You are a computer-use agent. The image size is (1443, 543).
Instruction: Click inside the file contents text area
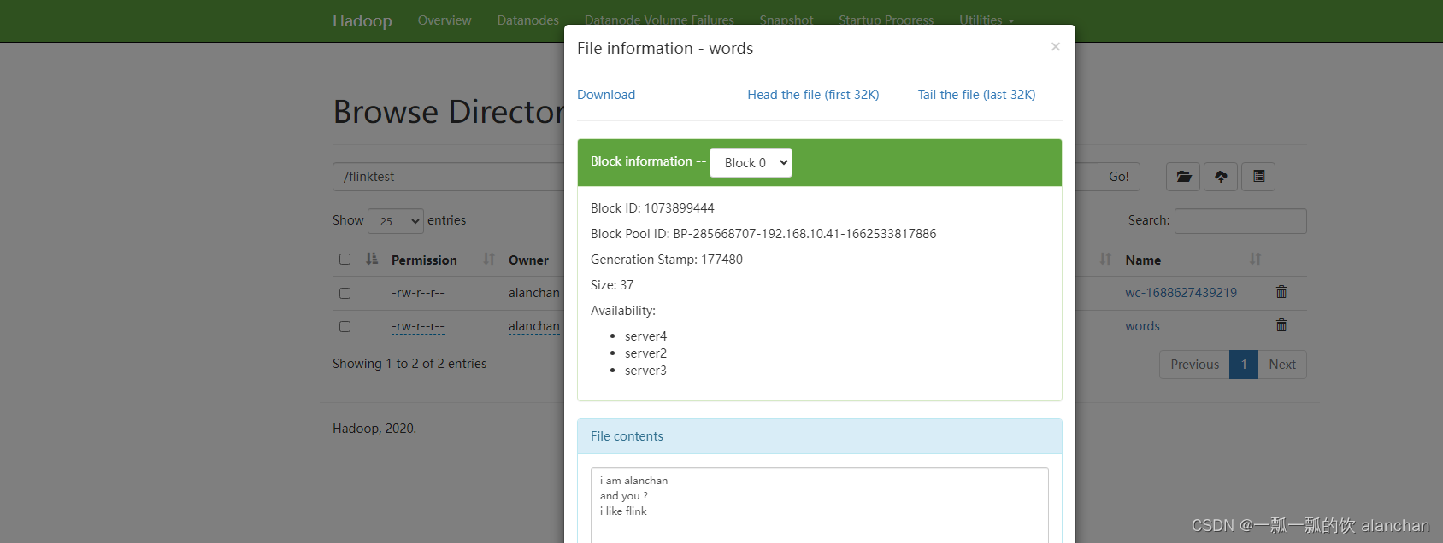pos(819,505)
